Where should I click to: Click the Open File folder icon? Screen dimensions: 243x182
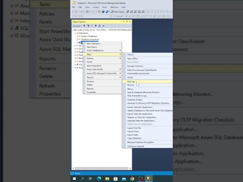pos(99,12)
